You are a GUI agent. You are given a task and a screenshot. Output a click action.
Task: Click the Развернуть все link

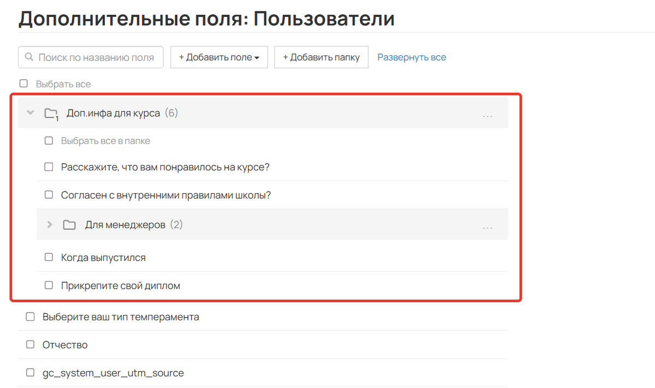click(x=412, y=57)
